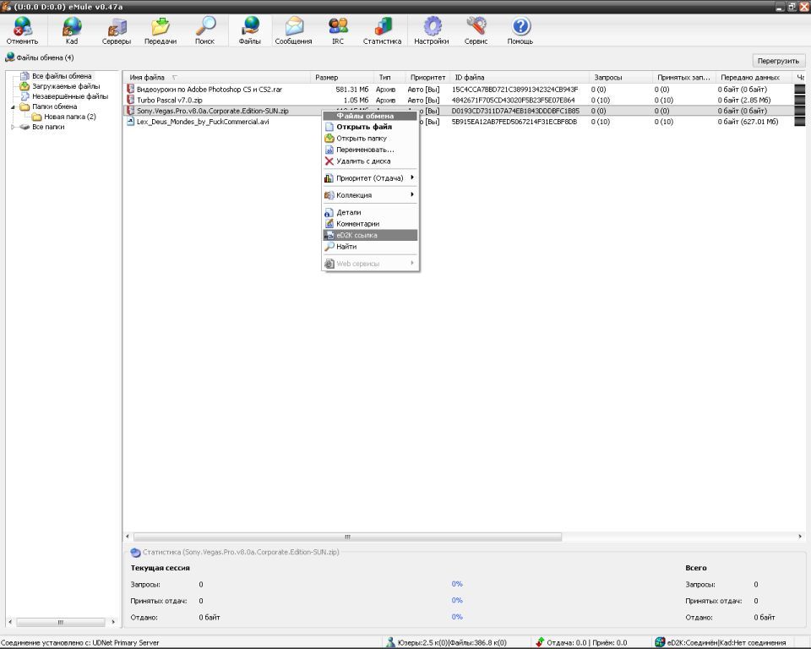
Task: Click the Отменить (Disconnect) toolbar button
Action: click(22, 30)
